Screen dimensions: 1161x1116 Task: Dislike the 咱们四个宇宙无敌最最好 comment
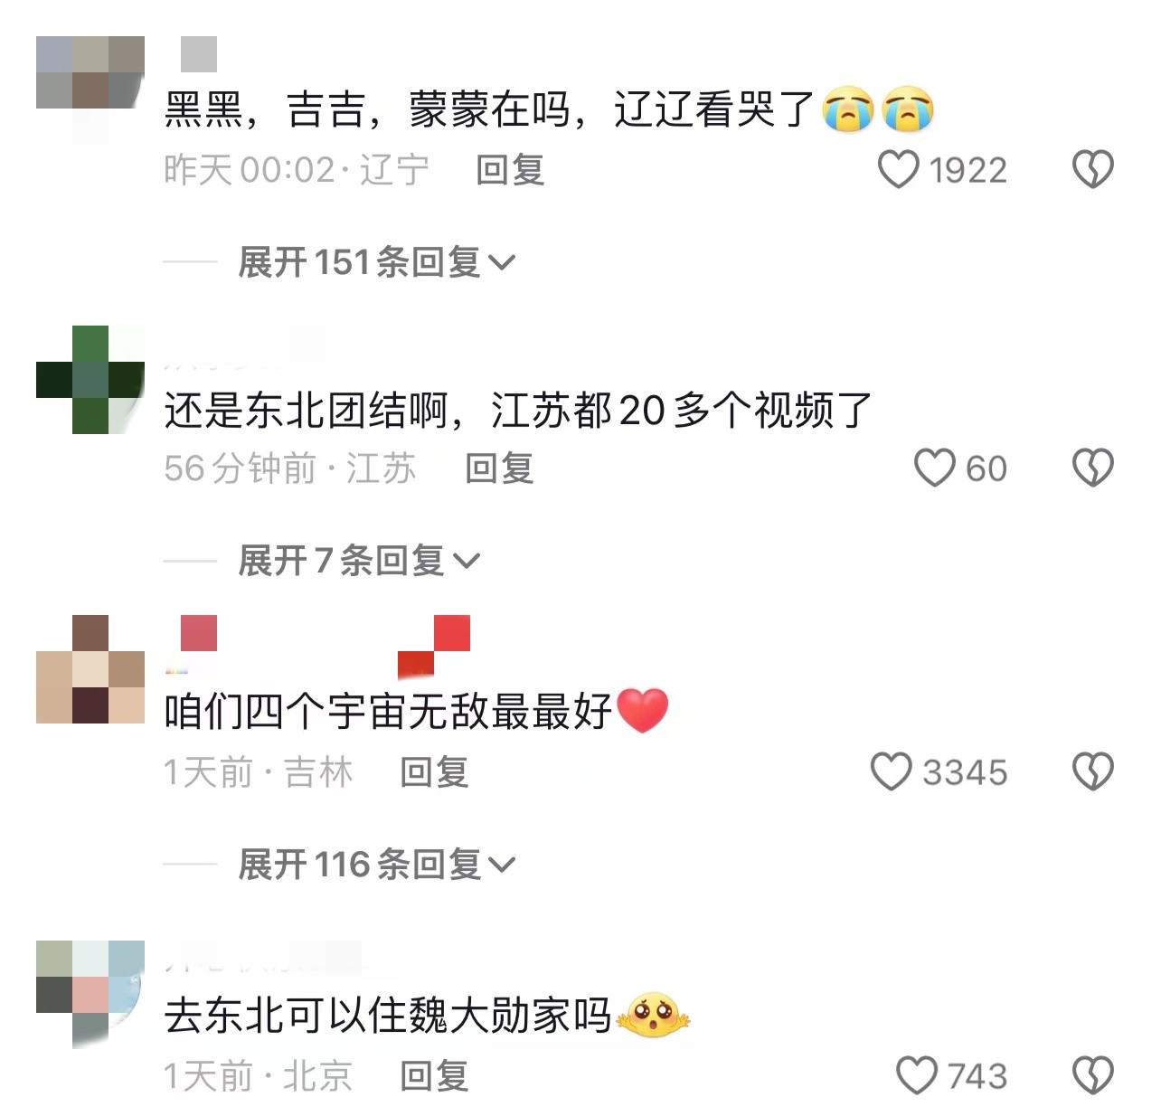pyautogui.click(x=1092, y=771)
